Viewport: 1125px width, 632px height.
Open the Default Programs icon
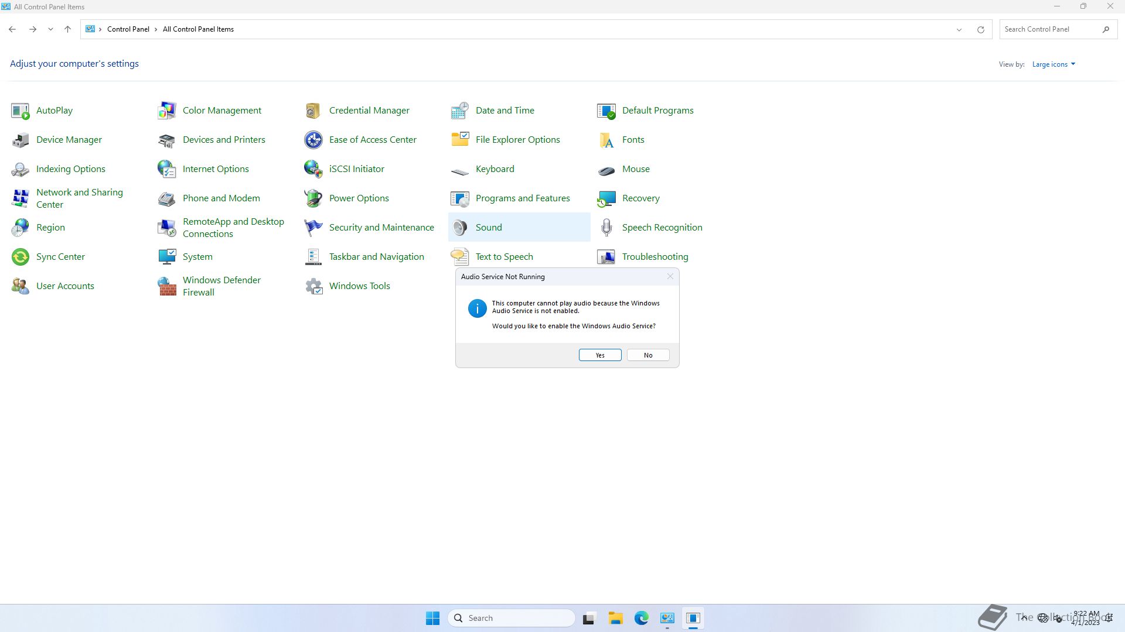pos(606,111)
